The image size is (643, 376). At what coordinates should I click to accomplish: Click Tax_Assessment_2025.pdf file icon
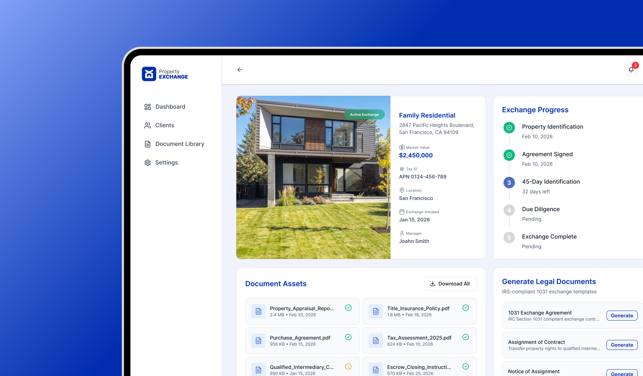376,341
